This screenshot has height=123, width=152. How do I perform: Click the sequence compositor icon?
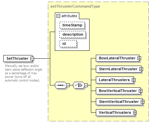[x=60, y=85]
